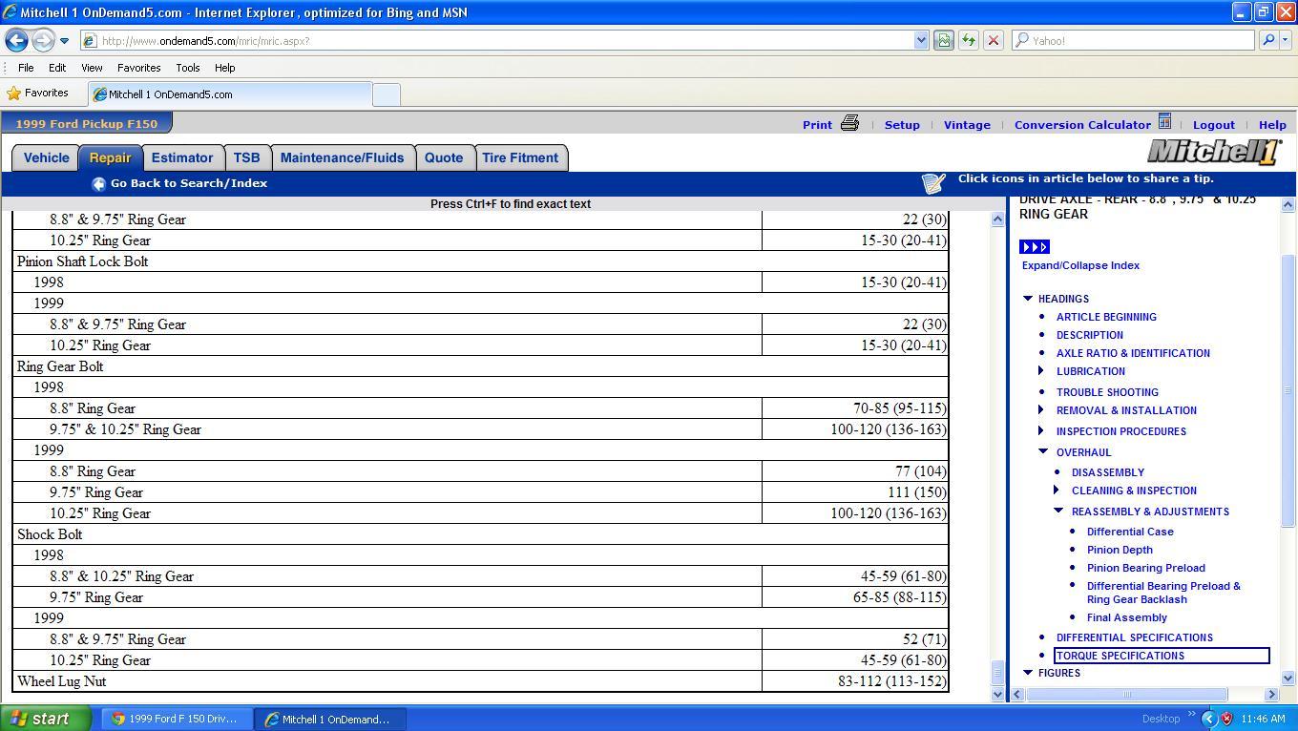
Task: Click the Logout link
Action: [x=1214, y=125]
